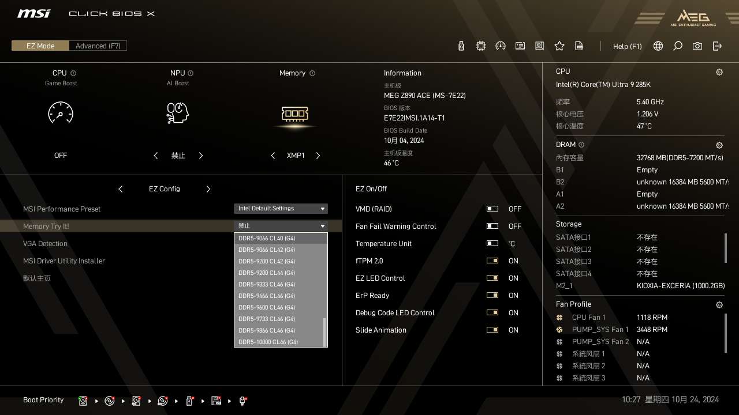
Task: Take a screenshot with camera icon
Action: pyautogui.click(x=697, y=46)
